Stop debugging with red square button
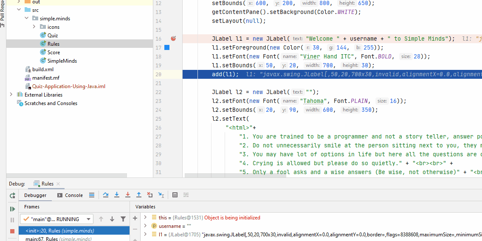 [x=12, y=231]
